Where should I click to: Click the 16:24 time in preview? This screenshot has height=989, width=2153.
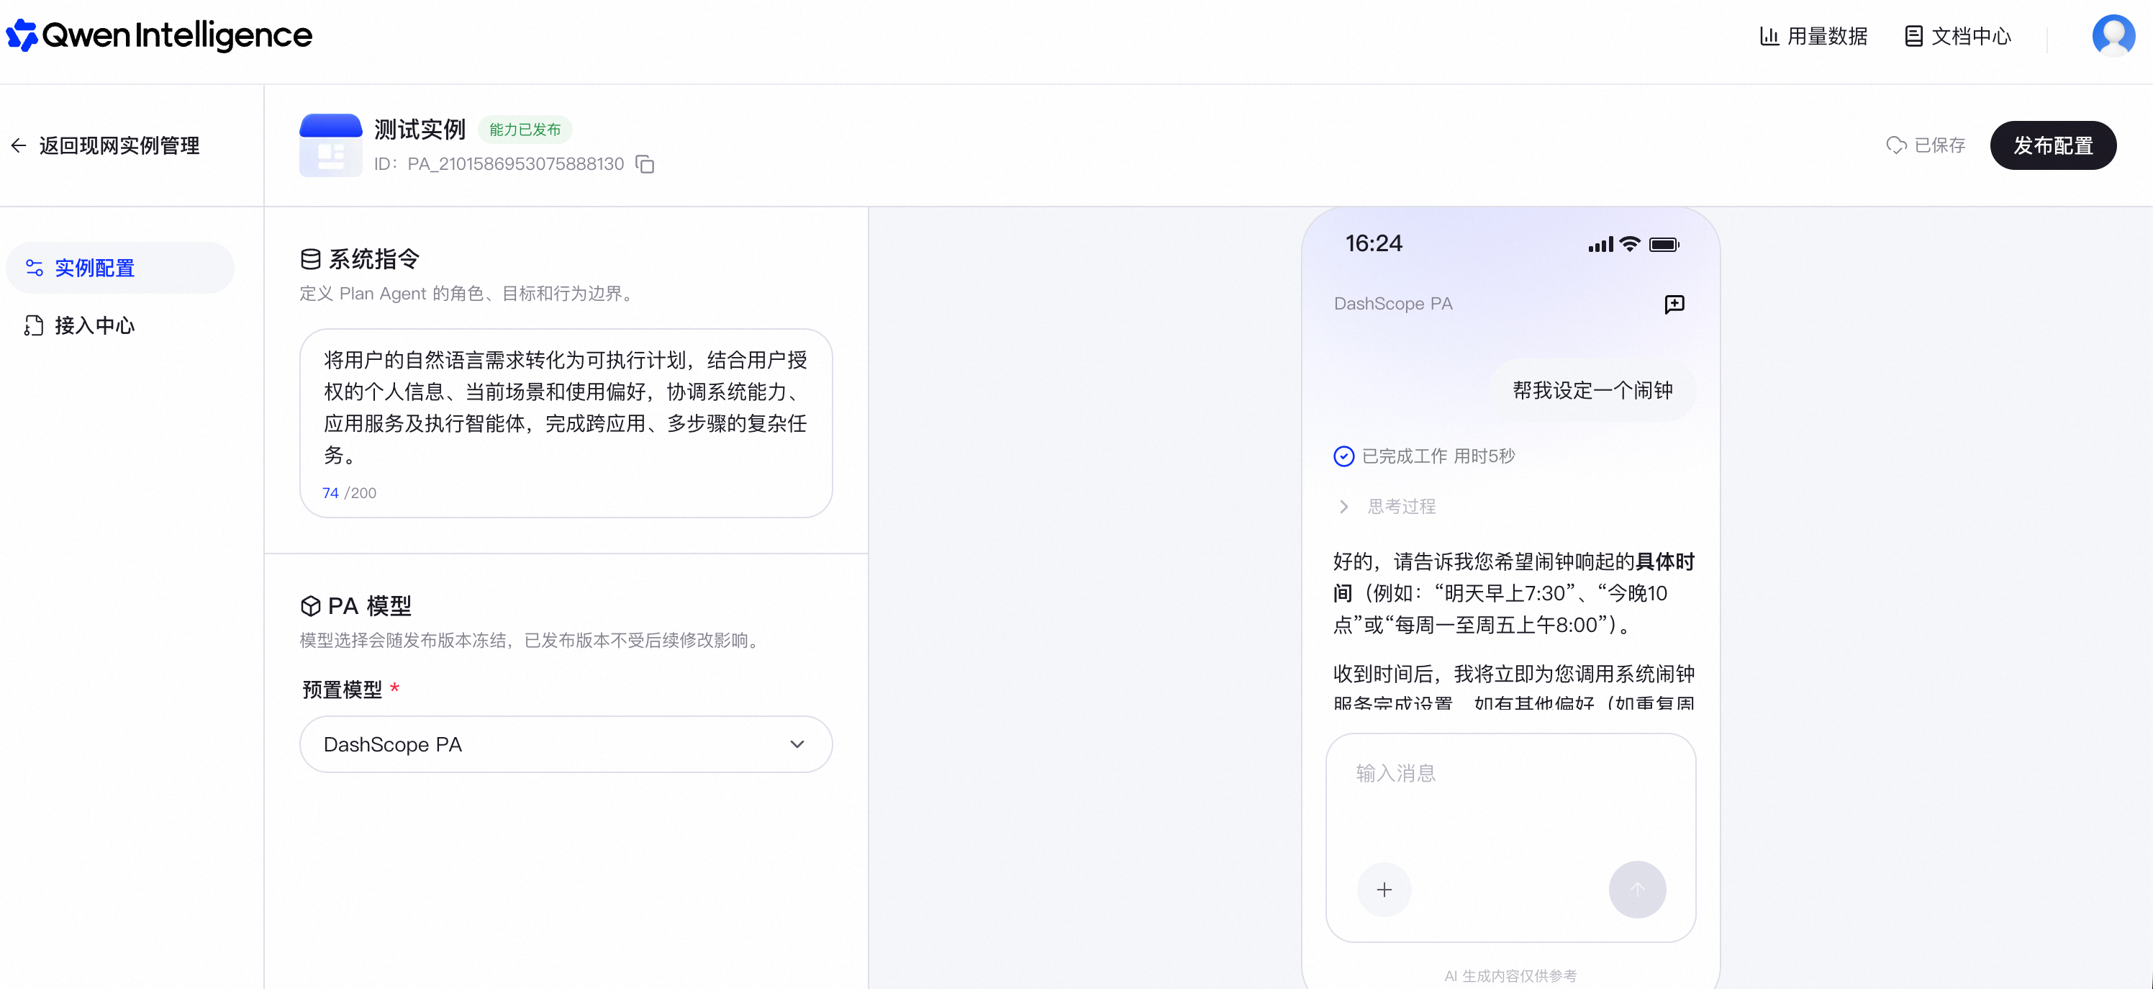click(1373, 243)
